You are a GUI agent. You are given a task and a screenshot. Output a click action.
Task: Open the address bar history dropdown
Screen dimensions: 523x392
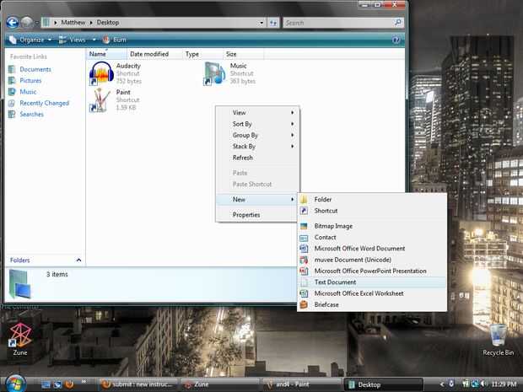(x=261, y=23)
